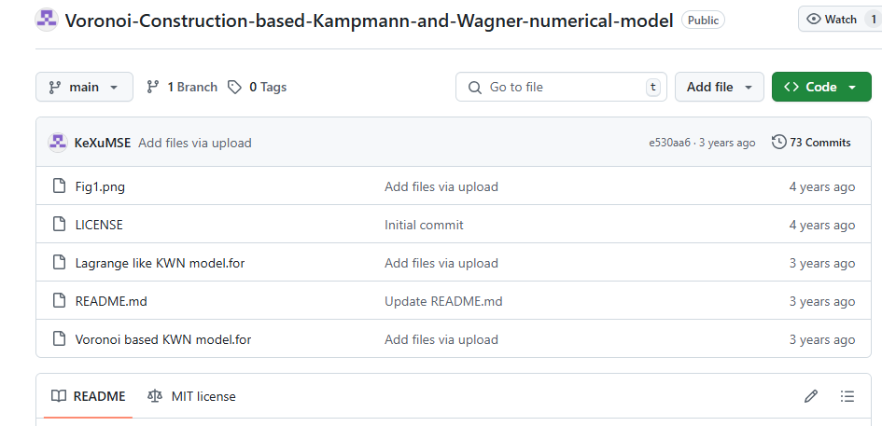Switch to the README tab
Viewport: 882px width, 426px height.
[x=88, y=396]
